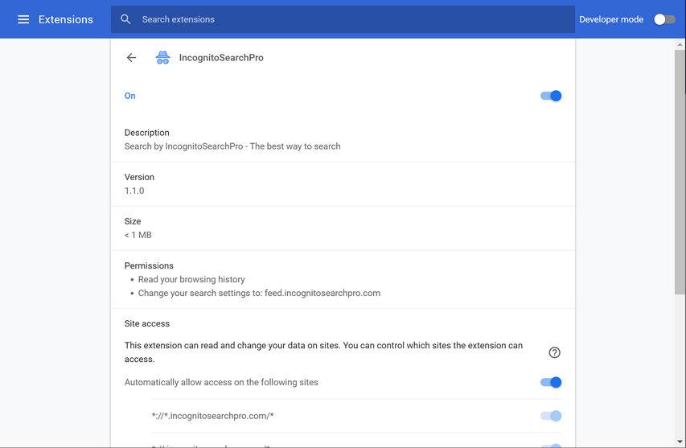Click the Site access heading
The height and width of the screenshot is (448, 686).
(x=147, y=324)
